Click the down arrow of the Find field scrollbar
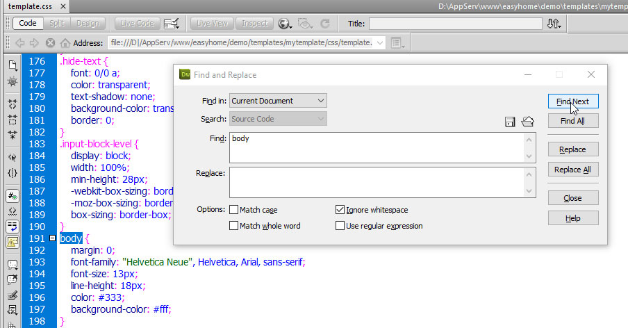 tap(530, 156)
